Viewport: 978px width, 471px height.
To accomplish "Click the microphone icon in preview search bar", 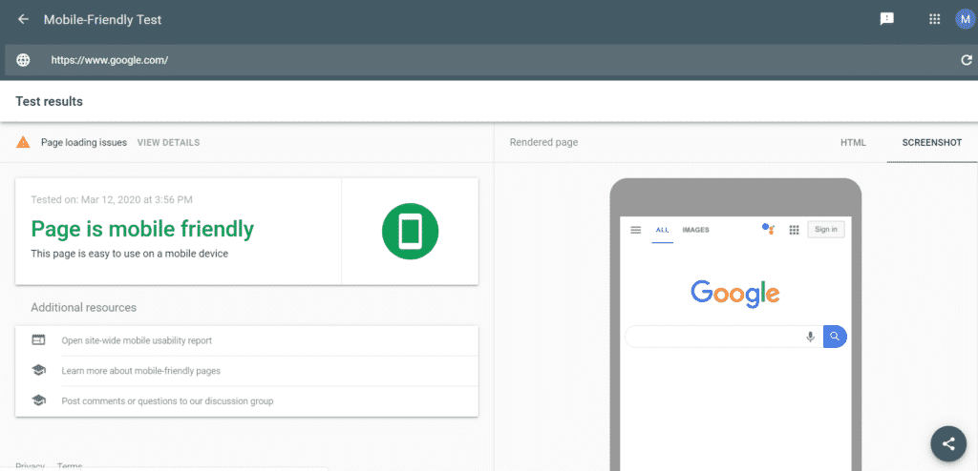I will tap(810, 338).
